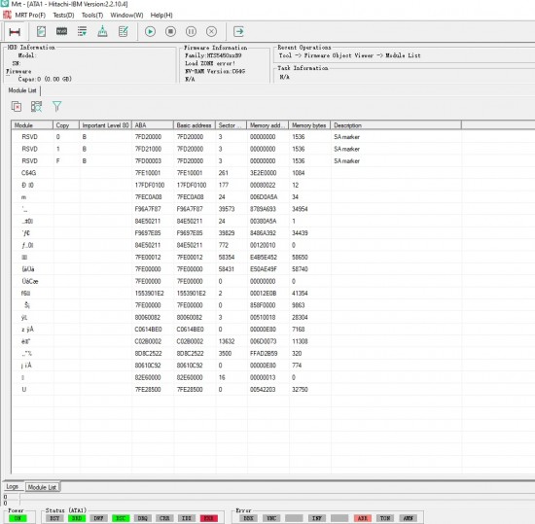Click the ABR error indicator
Viewport: 535px width, 524px height.
(x=363, y=518)
